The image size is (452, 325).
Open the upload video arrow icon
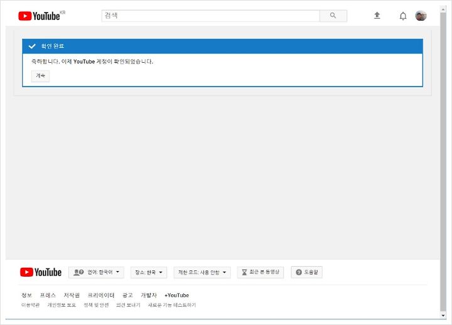pos(377,16)
